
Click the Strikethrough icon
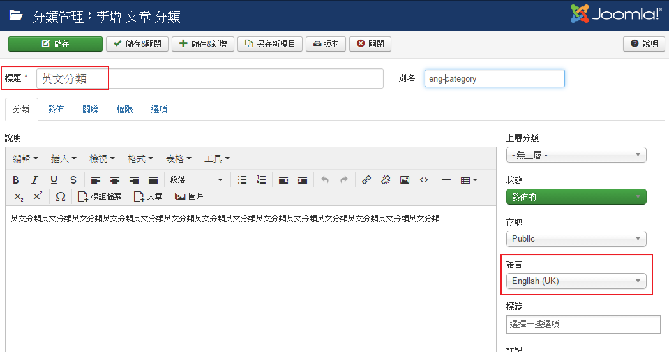[x=73, y=180]
